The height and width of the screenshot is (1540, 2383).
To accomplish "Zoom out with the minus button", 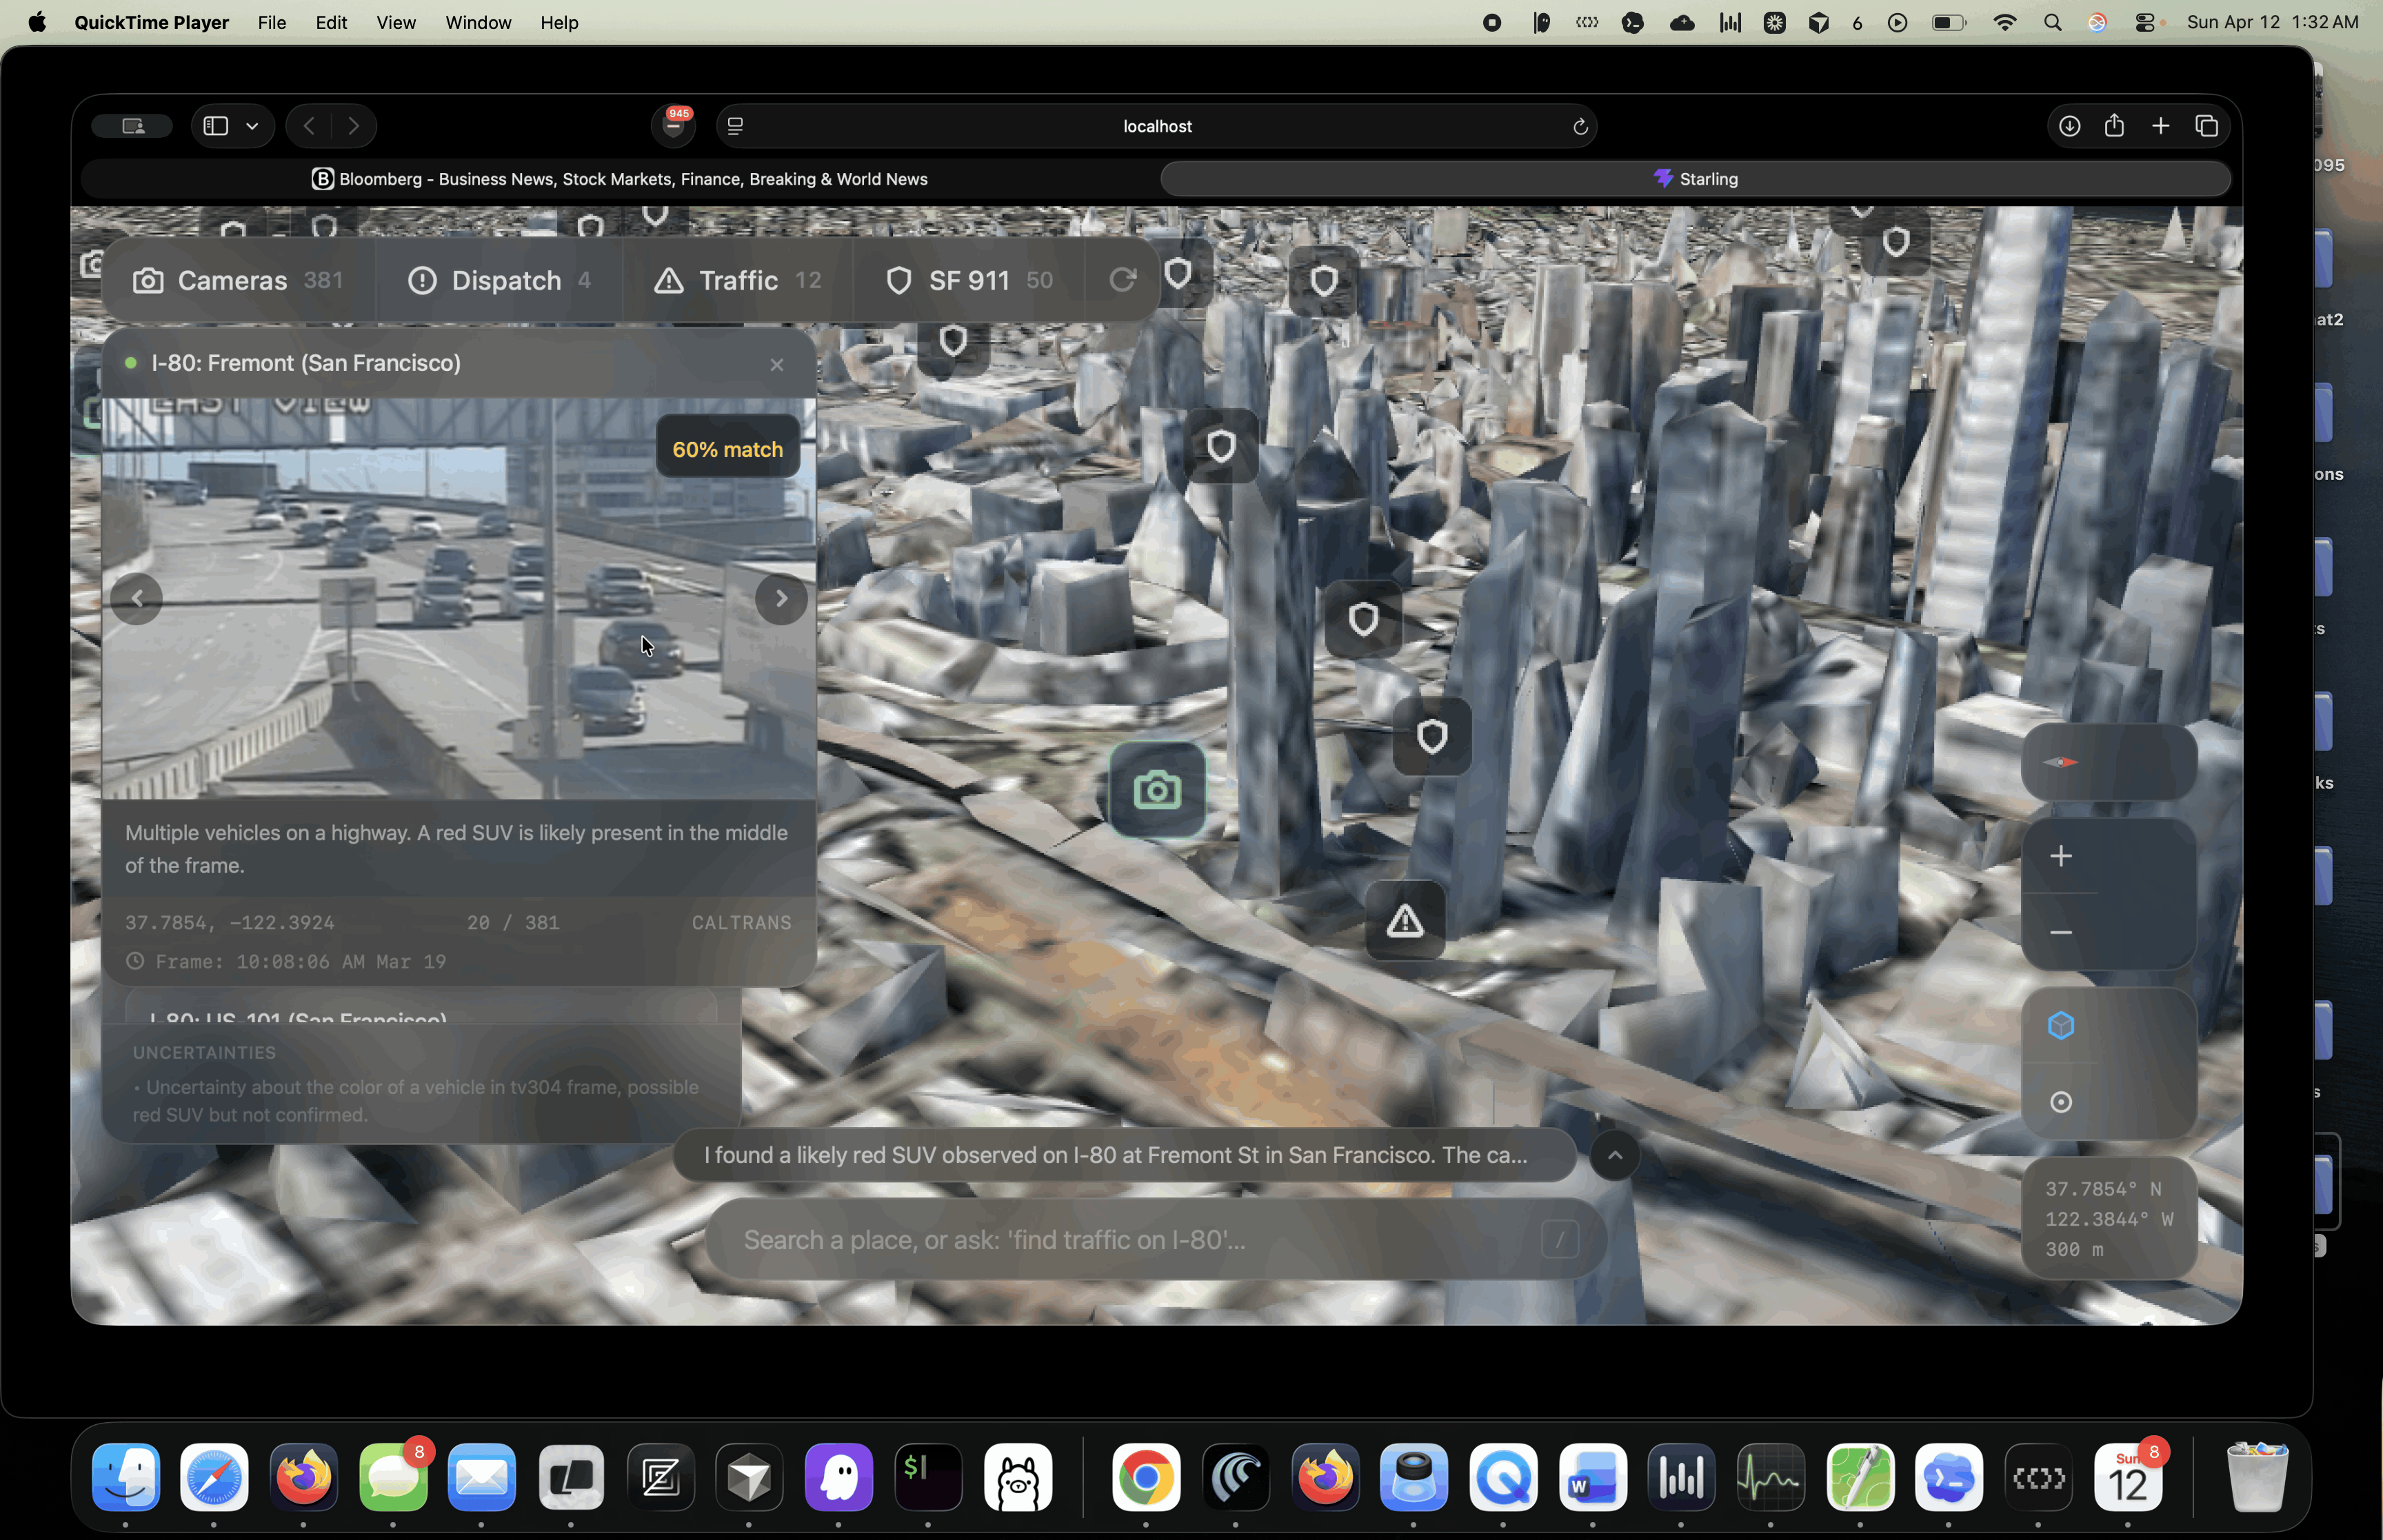I will (x=2060, y=932).
